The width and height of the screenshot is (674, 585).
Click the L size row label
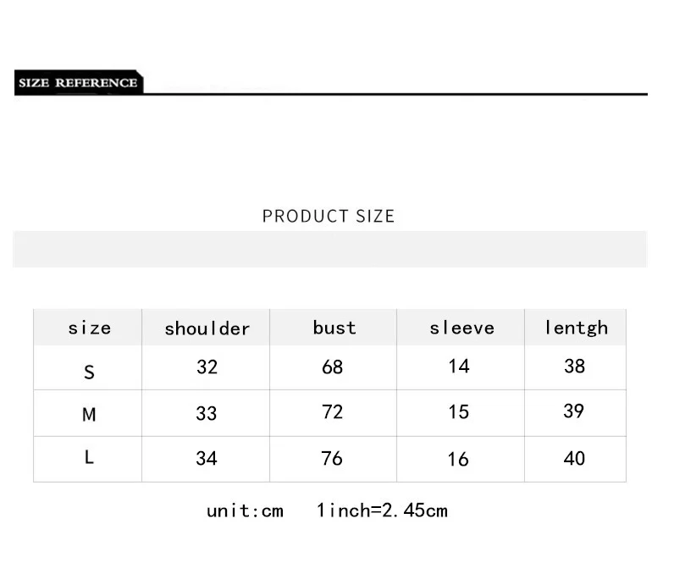(x=89, y=457)
